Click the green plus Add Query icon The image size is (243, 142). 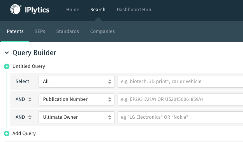click(x=7, y=133)
